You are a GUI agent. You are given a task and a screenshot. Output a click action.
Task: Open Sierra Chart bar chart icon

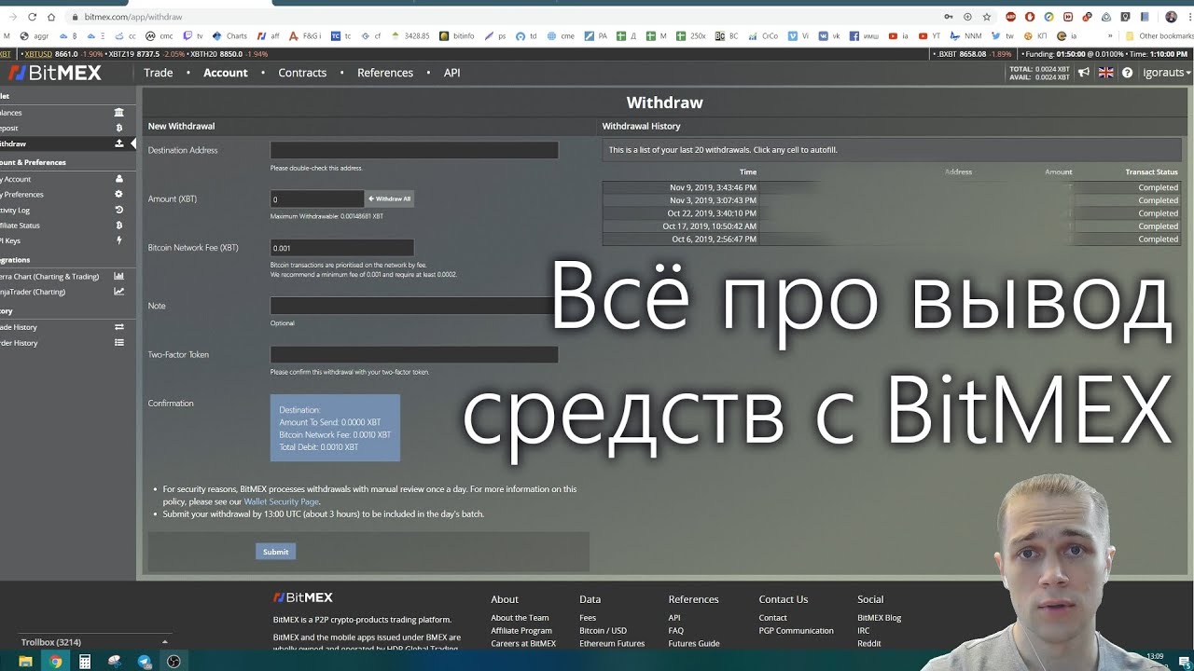118,276
